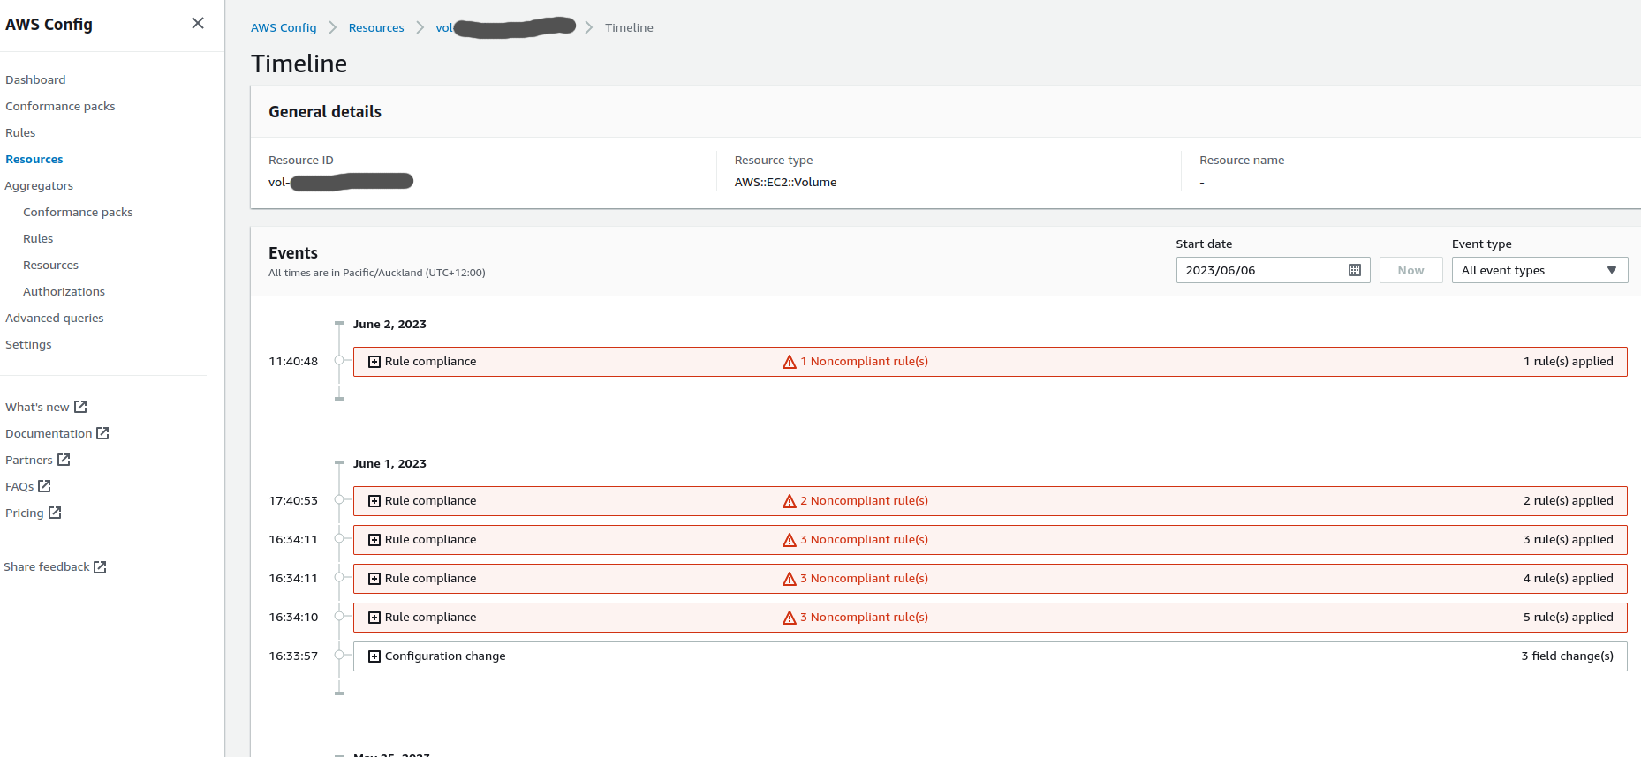Viewport: 1641px width, 757px height.
Task: Open the calendar picker icon in Start date
Action: tap(1354, 270)
